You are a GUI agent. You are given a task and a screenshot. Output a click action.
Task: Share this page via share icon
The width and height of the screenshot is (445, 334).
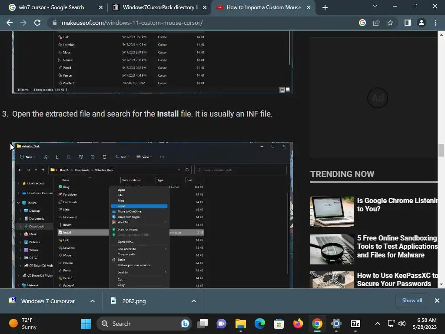point(376,23)
